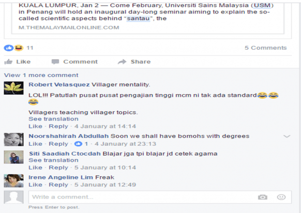Click like count icon on Noorshahirah's comment
The height and width of the screenshot is (213, 301).
78,144
